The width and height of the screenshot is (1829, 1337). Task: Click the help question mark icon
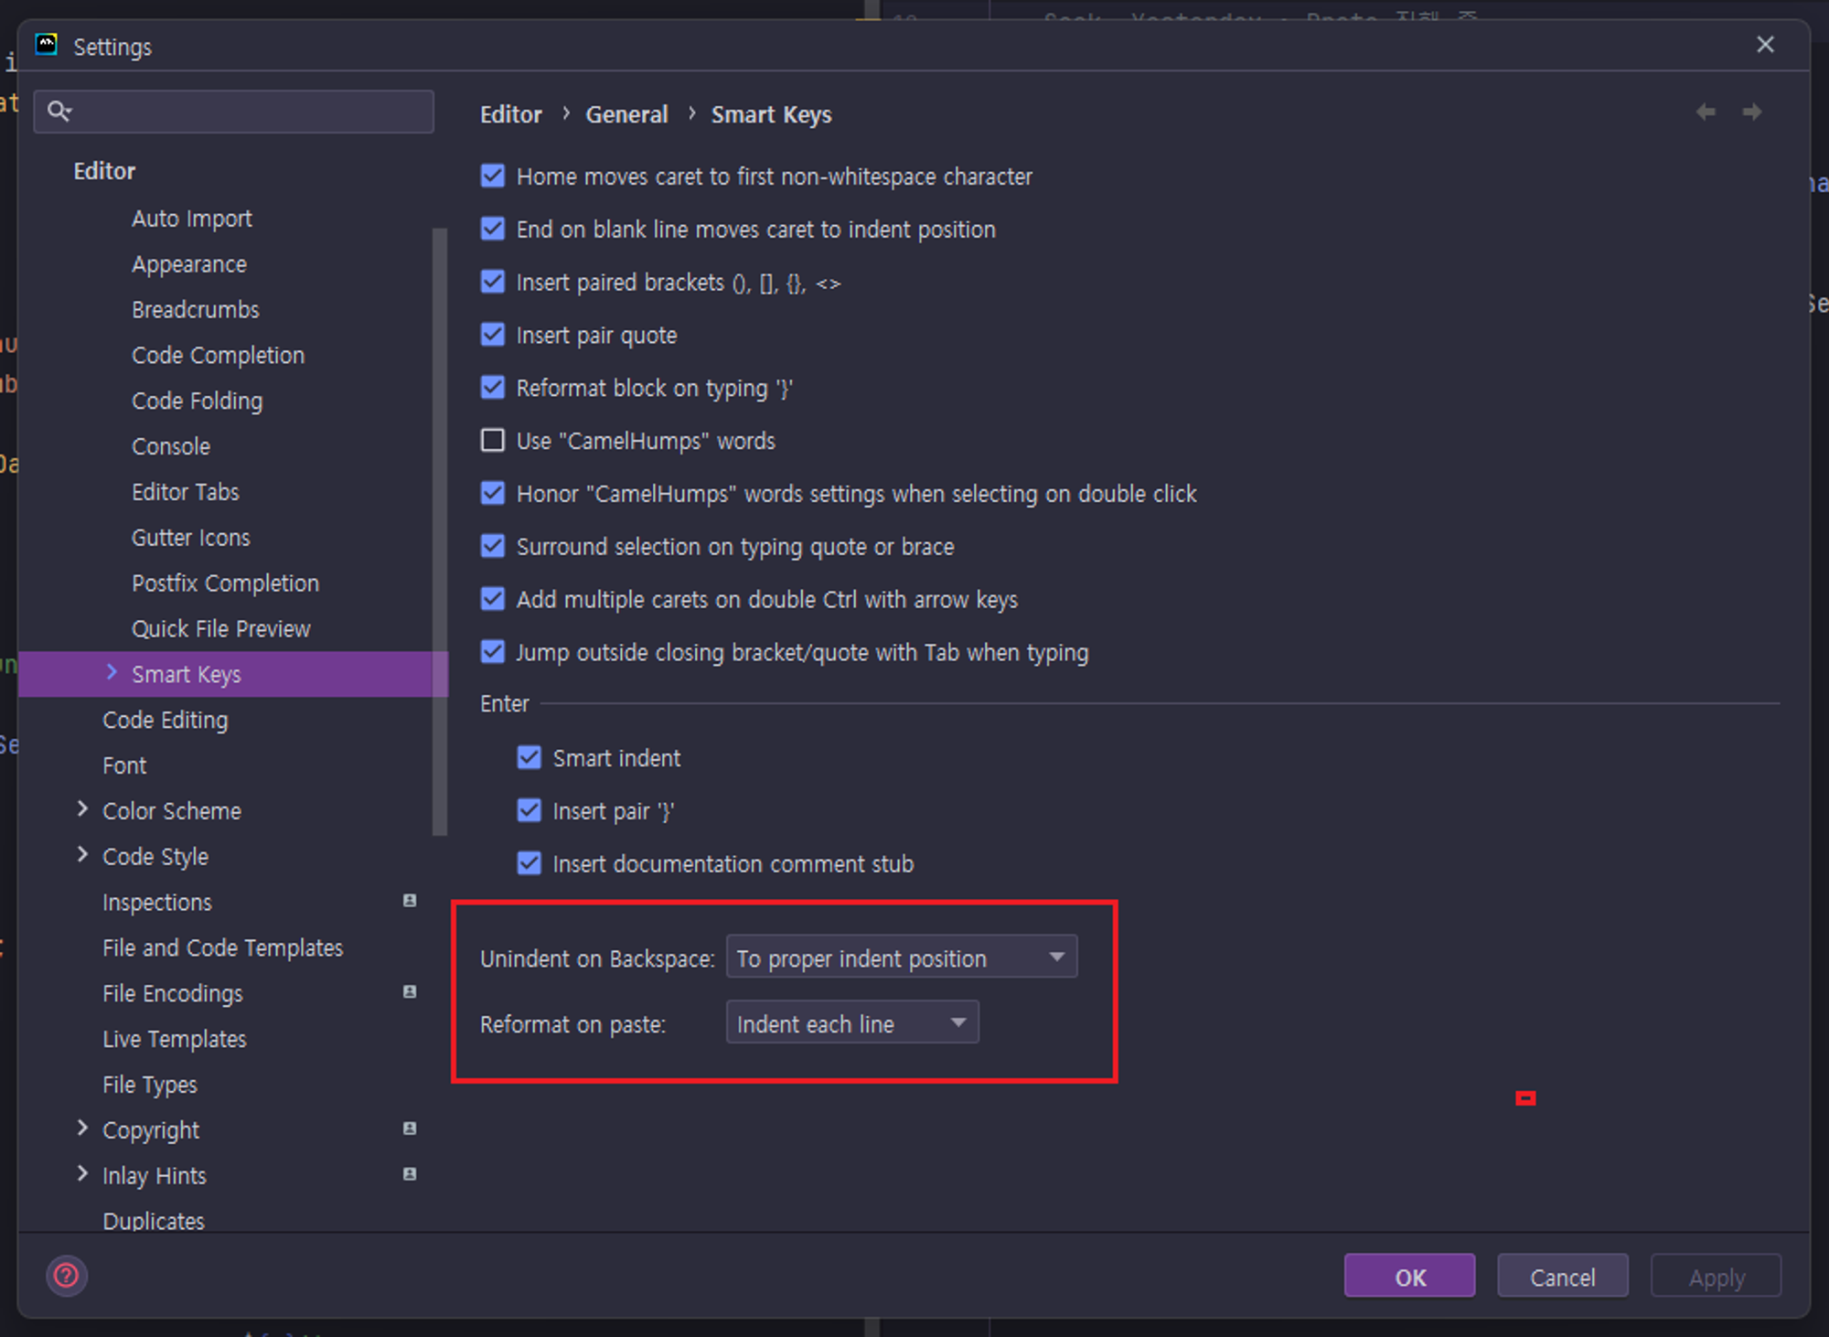click(67, 1275)
